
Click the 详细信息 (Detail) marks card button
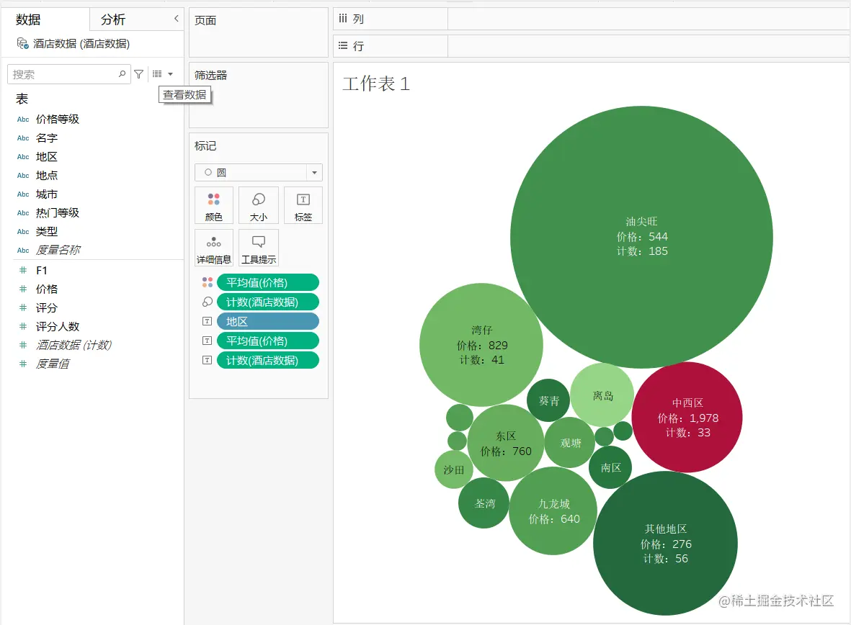pyautogui.click(x=214, y=248)
